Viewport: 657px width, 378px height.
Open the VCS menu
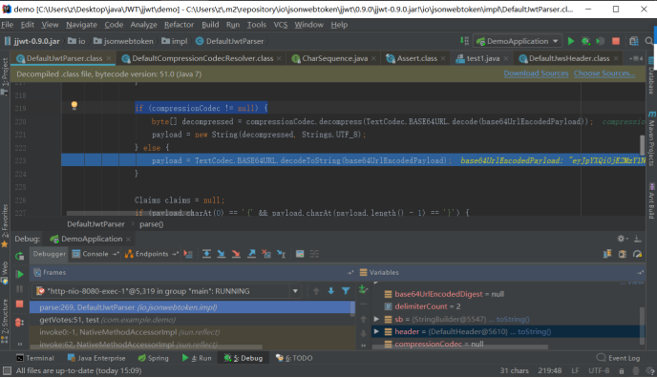click(281, 25)
